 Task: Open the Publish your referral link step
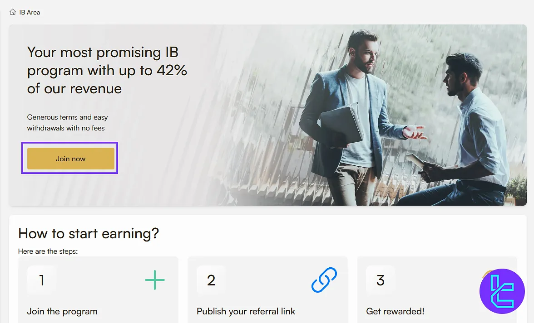click(x=246, y=311)
